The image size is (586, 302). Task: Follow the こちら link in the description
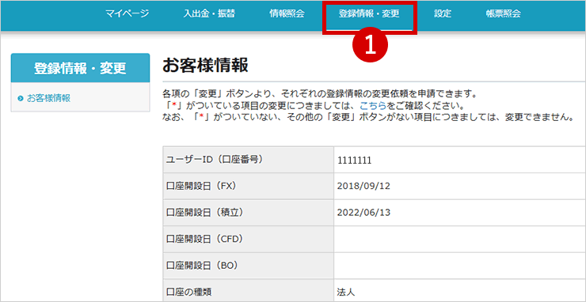[373, 105]
